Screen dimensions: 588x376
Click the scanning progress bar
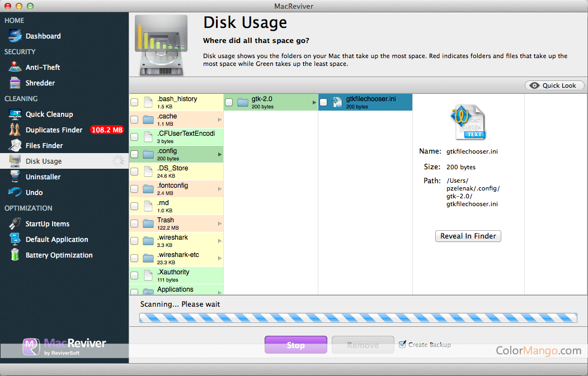(358, 318)
